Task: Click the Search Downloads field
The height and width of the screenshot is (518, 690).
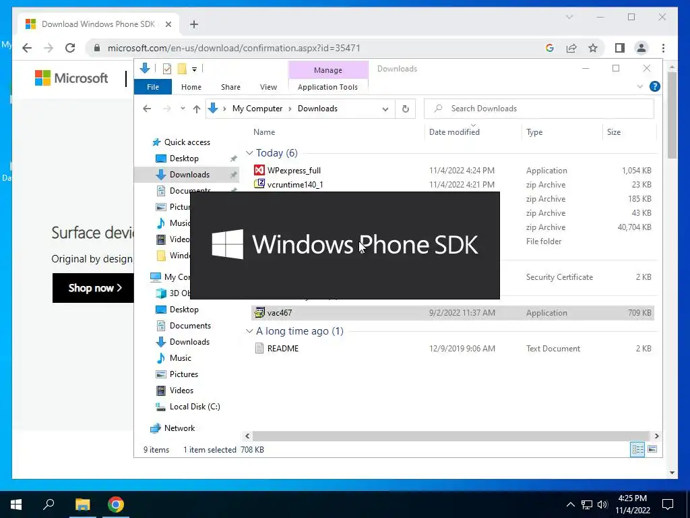Action: (538, 109)
